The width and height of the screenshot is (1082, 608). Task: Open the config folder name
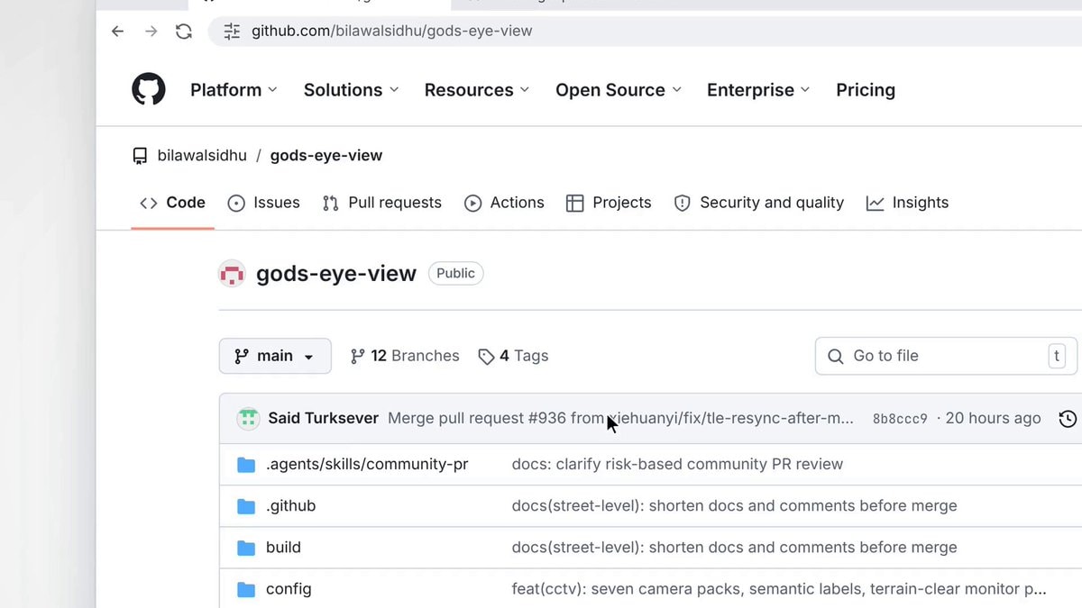pyautogui.click(x=289, y=589)
